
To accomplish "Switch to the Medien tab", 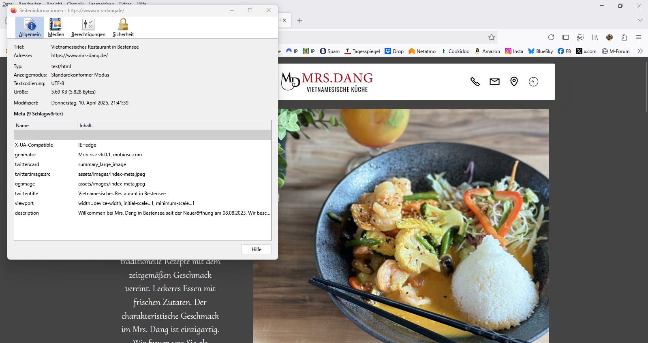I will 56,28.
